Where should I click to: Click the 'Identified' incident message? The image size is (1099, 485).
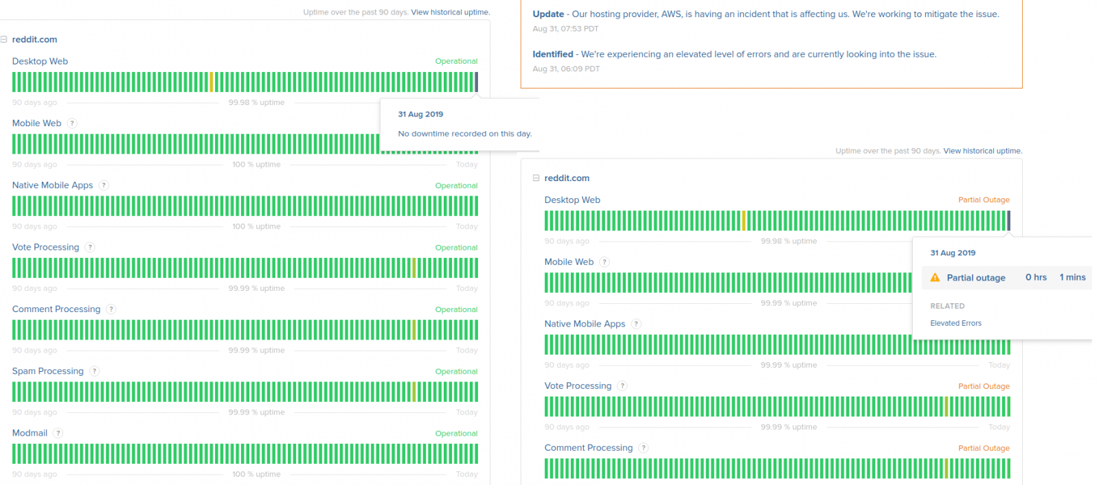pyautogui.click(x=734, y=54)
